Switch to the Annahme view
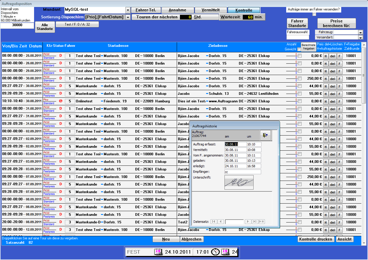Image resolution: width=368 pixels, height=260 pixels. tap(178, 10)
